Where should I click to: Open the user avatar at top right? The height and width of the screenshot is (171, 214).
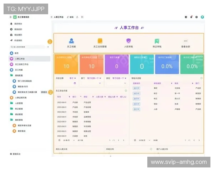click(x=202, y=17)
